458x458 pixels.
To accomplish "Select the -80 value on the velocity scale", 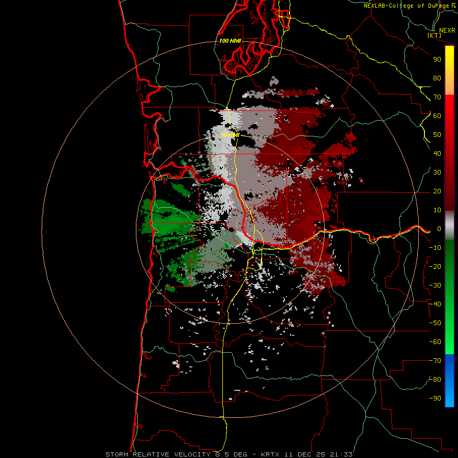I will click(435, 380).
